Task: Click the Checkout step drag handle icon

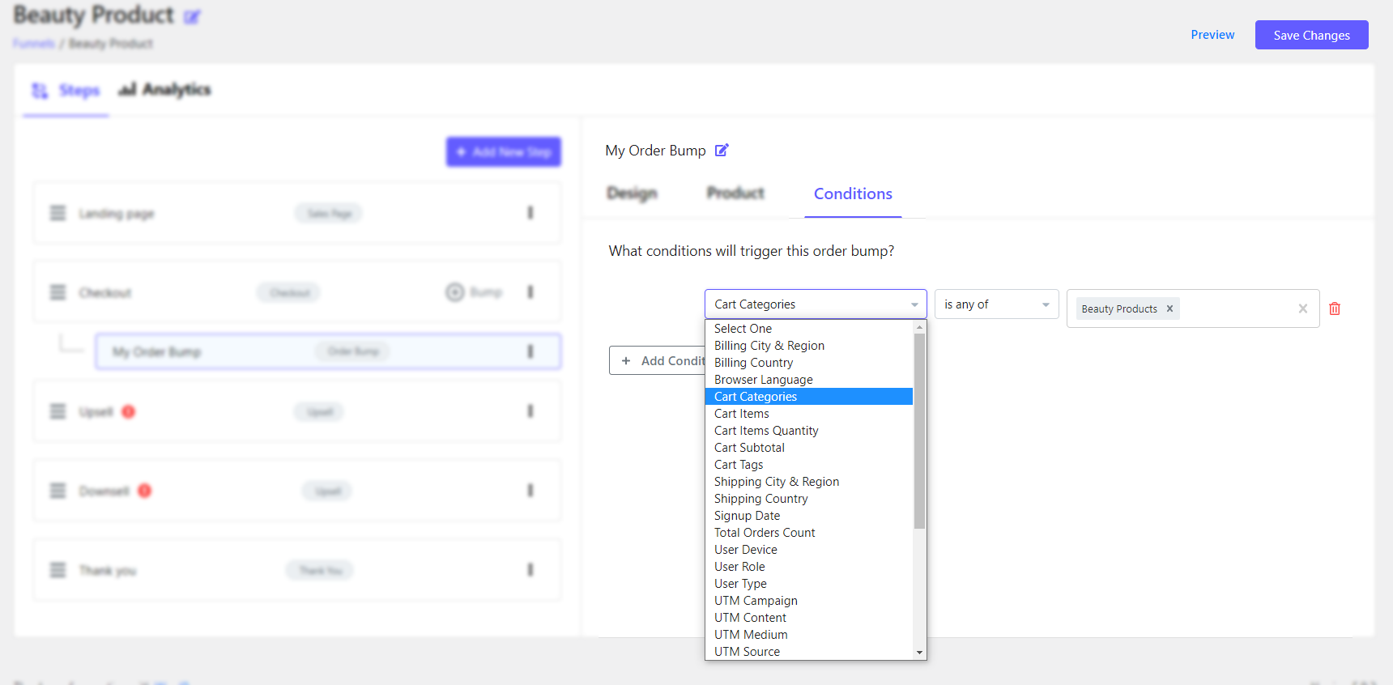Action: 58,292
